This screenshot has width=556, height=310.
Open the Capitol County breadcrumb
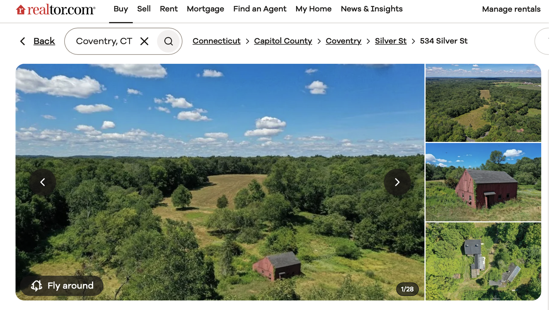[x=283, y=41]
